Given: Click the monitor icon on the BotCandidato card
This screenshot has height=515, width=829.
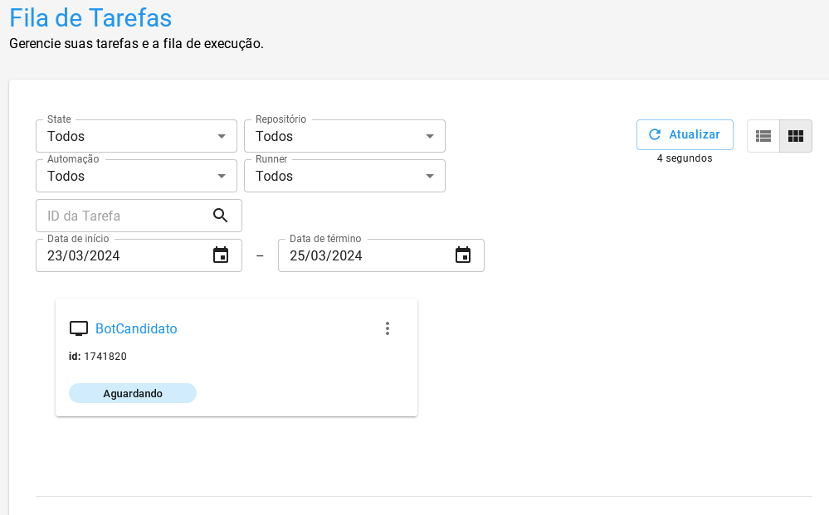Looking at the screenshot, I should 79,328.
